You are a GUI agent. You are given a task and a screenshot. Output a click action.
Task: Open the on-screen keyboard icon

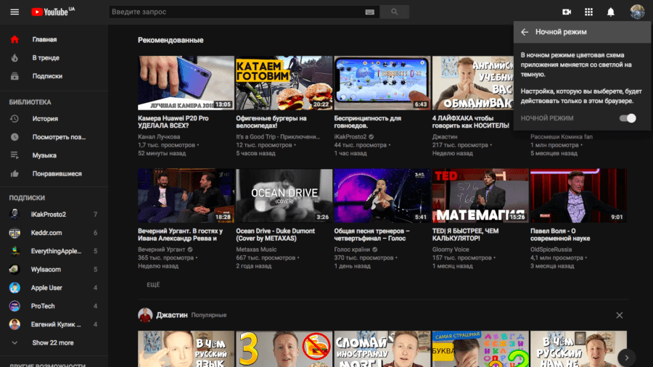pyautogui.click(x=370, y=12)
